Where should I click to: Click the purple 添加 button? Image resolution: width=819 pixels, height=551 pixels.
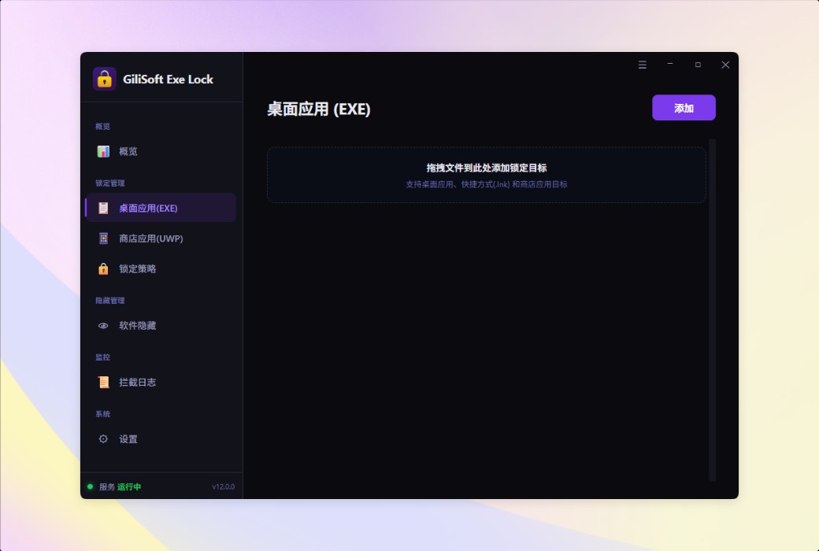[684, 108]
